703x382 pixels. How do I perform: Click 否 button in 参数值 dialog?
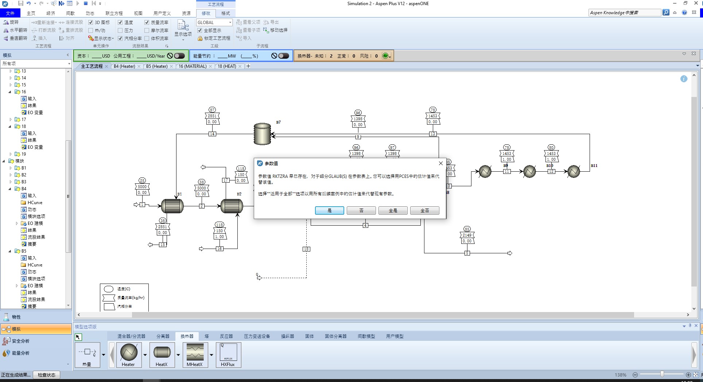click(x=361, y=211)
